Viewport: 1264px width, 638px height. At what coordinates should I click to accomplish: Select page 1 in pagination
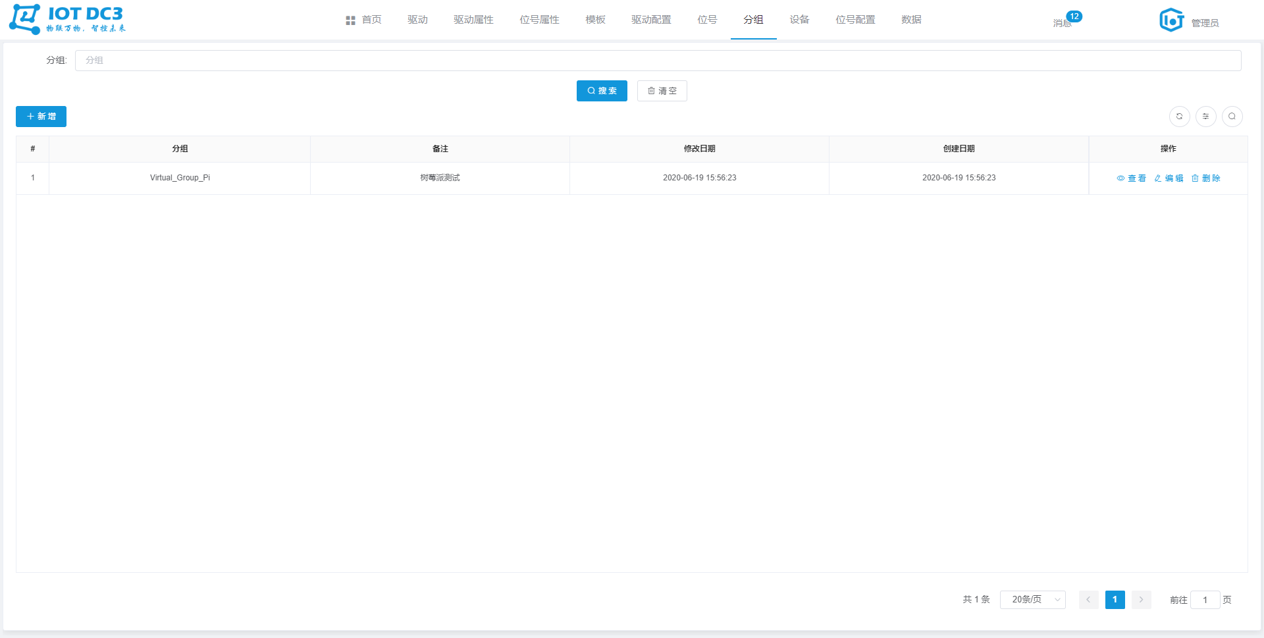tap(1115, 600)
